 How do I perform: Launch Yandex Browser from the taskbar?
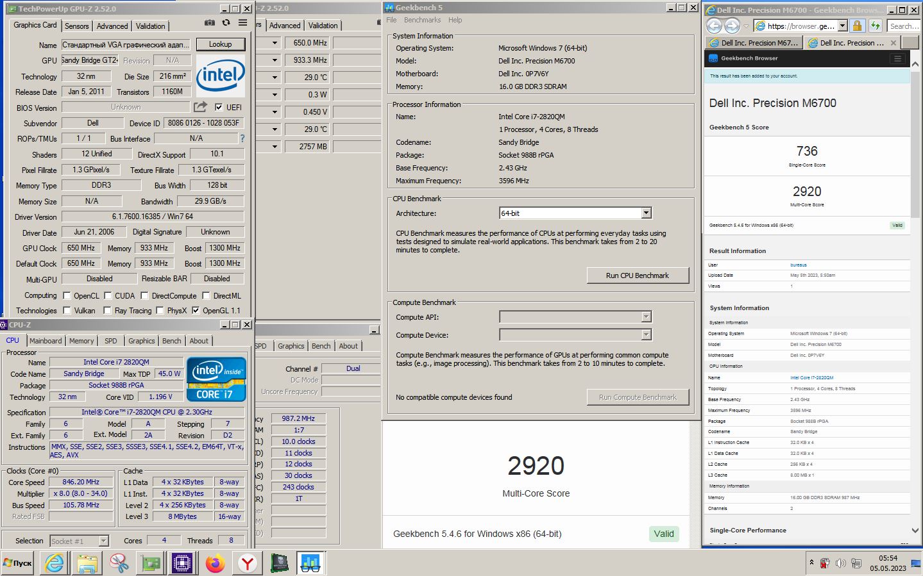click(248, 563)
